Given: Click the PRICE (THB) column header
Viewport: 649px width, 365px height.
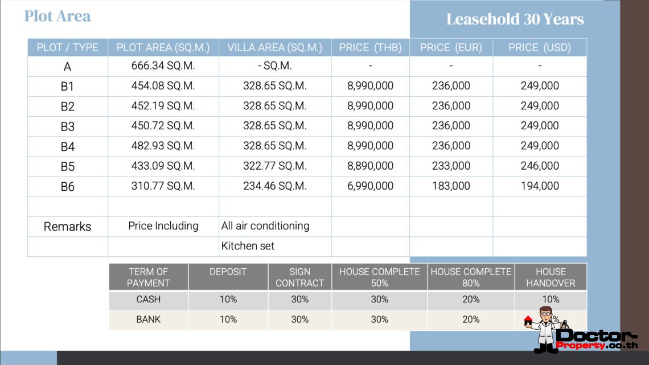Looking at the screenshot, I should (x=370, y=47).
